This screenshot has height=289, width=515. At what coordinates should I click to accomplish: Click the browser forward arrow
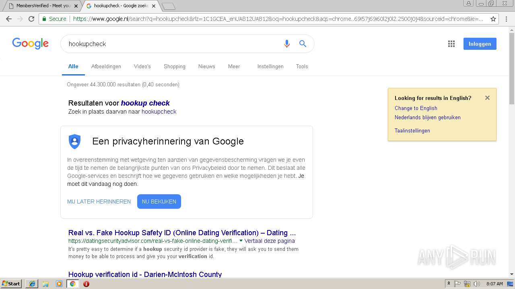coord(20,19)
